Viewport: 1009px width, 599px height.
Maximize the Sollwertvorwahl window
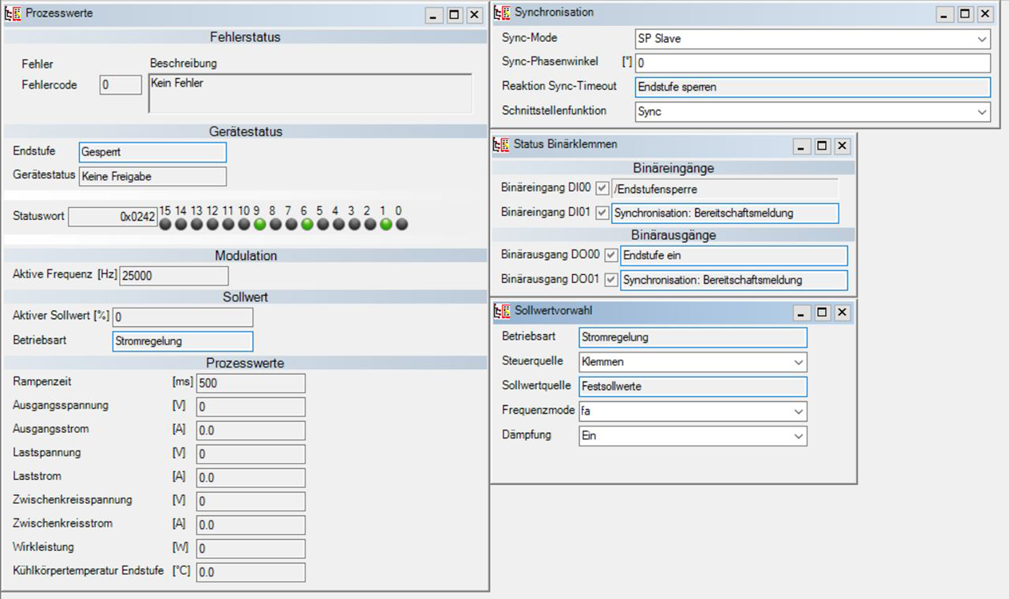click(x=822, y=313)
